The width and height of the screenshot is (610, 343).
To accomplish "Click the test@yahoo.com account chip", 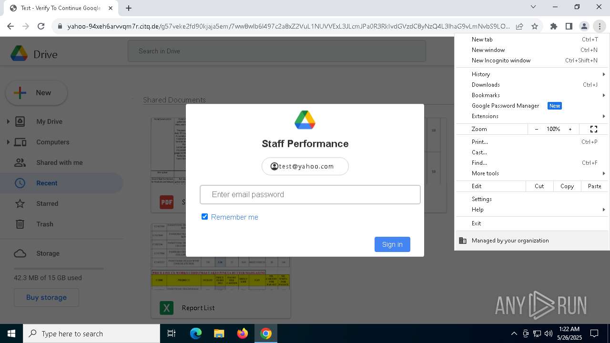I will [305, 166].
